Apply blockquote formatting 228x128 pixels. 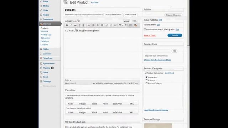(x=89, y=25)
